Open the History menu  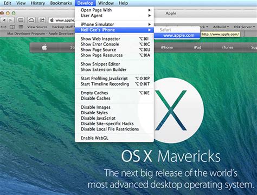pyautogui.click(x=38, y=3)
